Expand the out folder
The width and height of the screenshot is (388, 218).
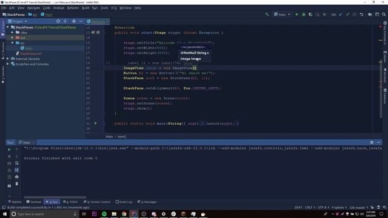tap(13, 38)
